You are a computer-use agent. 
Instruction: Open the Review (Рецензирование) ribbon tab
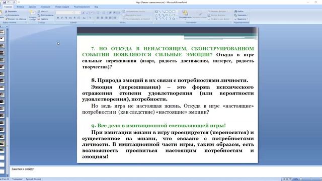pyautogui.click(x=82, y=7)
